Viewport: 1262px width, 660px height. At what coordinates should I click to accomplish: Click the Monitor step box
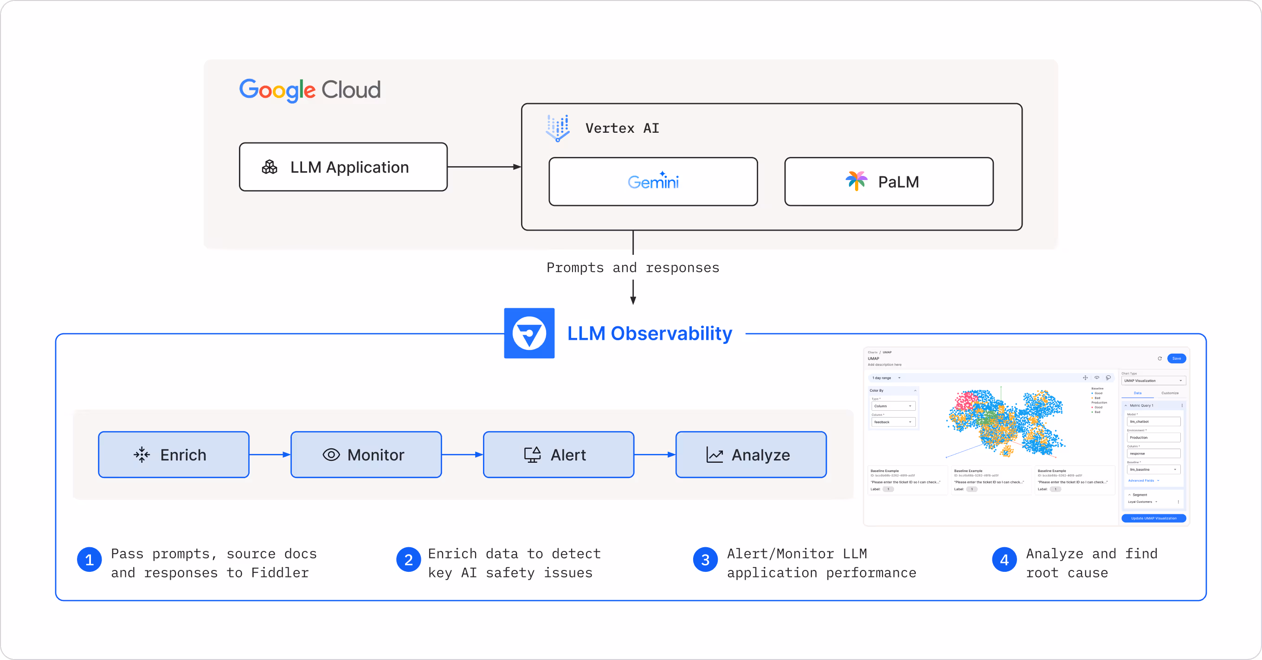coord(366,455)
